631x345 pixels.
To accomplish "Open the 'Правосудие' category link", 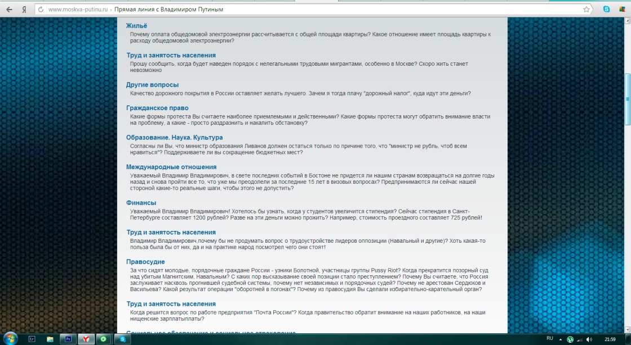I will (x=145, y=261).
